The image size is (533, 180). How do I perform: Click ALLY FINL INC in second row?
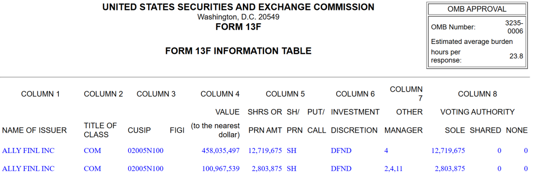[x=28, y=169]
